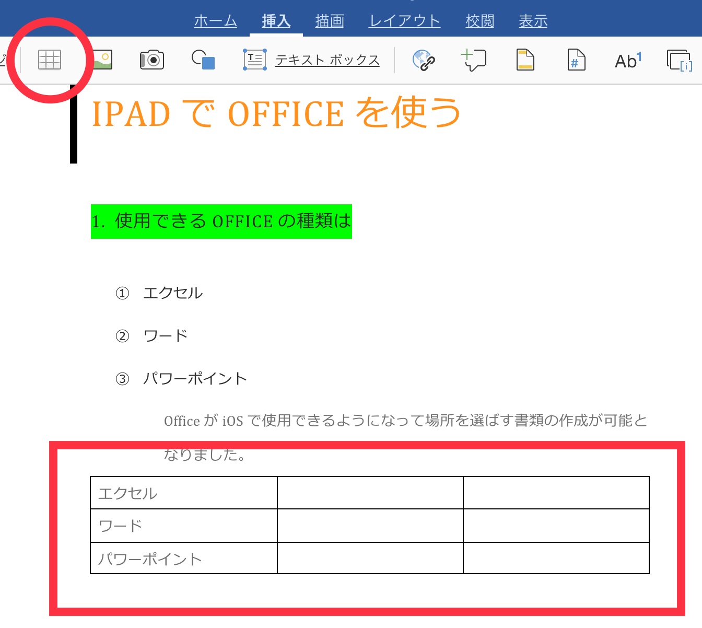Add a new comment icon

474,60
